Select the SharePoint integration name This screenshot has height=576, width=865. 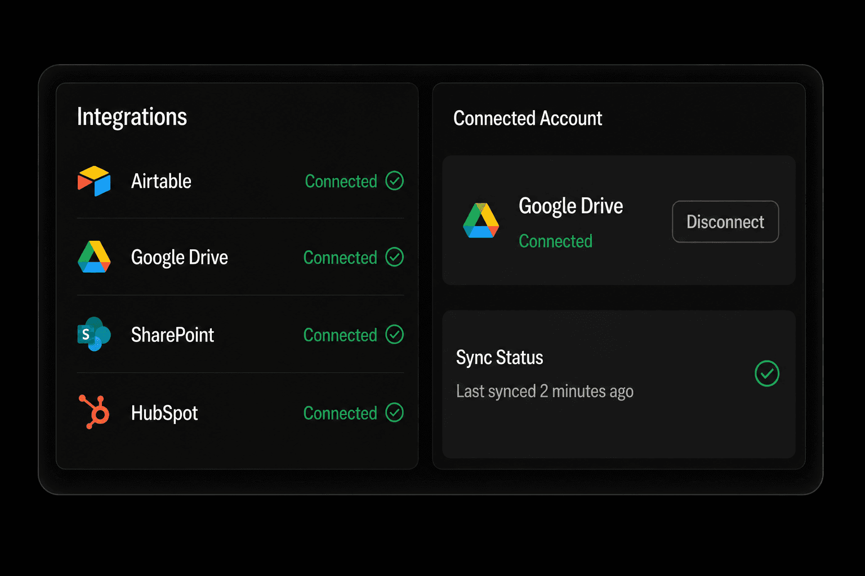pos(172,335)
